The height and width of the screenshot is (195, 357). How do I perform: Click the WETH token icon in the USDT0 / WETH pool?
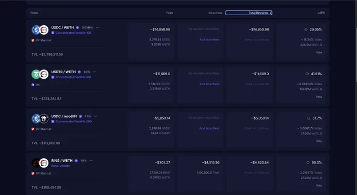(x=44, y=74)
